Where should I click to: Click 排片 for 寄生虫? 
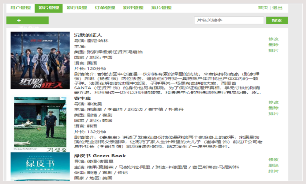click(x=273, y=114)
